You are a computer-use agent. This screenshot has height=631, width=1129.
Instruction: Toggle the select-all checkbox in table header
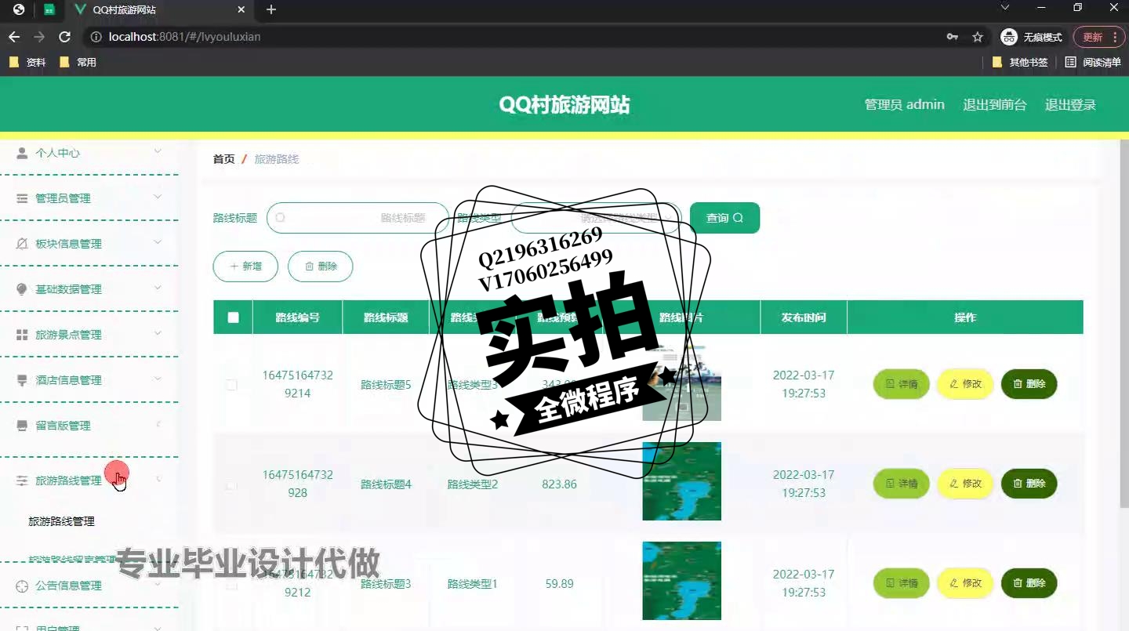tap(233, 317)
